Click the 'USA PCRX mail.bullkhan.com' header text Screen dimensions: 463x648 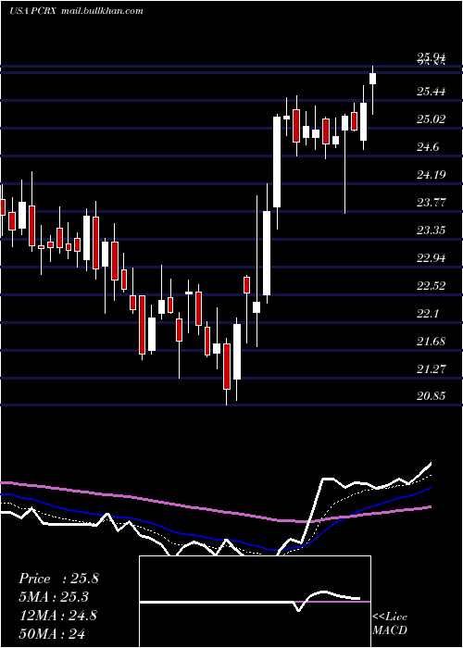click(x=76, y=11)
